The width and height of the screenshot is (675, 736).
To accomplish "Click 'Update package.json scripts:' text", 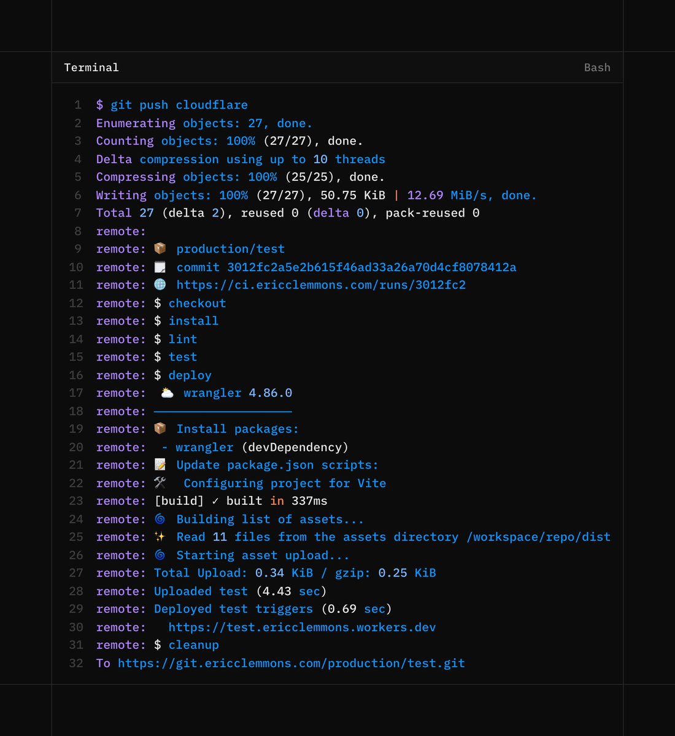I will (x=277, y=466).
